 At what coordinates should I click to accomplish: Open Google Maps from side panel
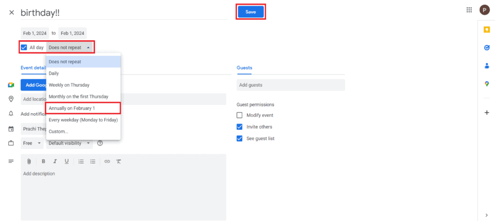tap(487, 84)
